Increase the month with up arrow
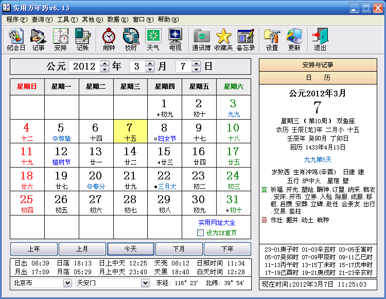This screenshot has height=299, width=386. point(150,63)
